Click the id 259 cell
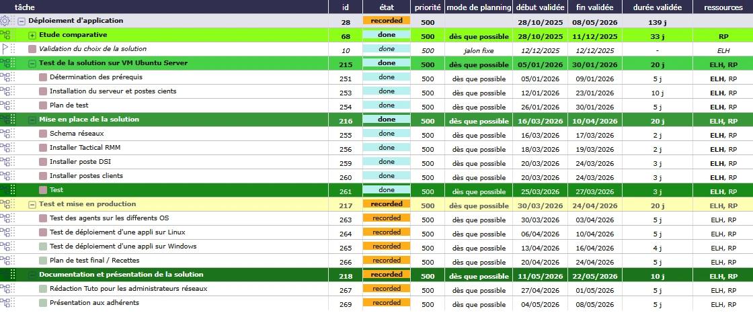The height and width of the screenshot is (317, 753). 346,163
